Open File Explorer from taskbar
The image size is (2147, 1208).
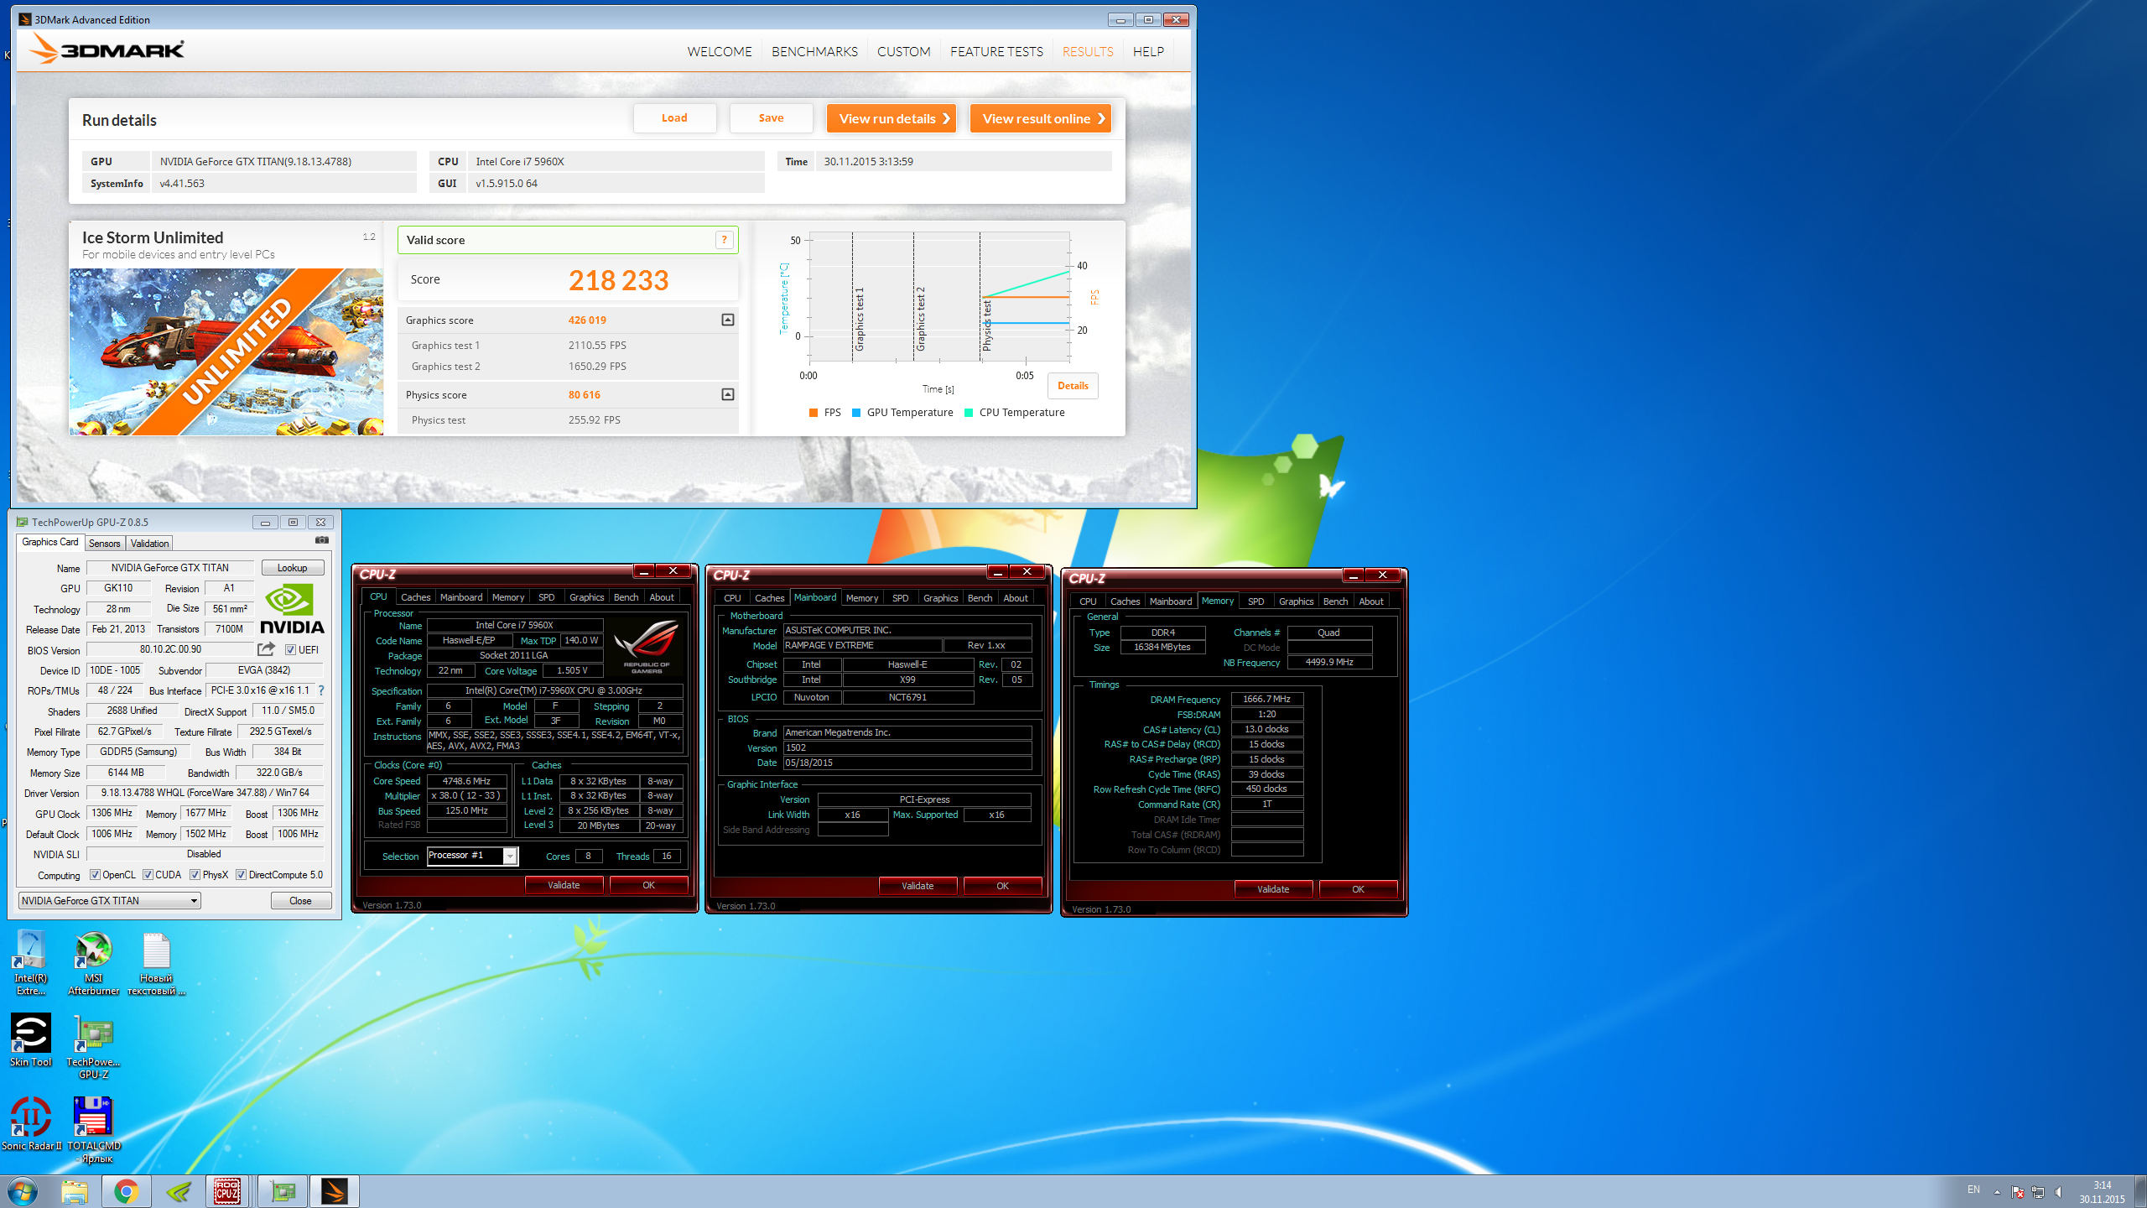tap(74, 1191)
